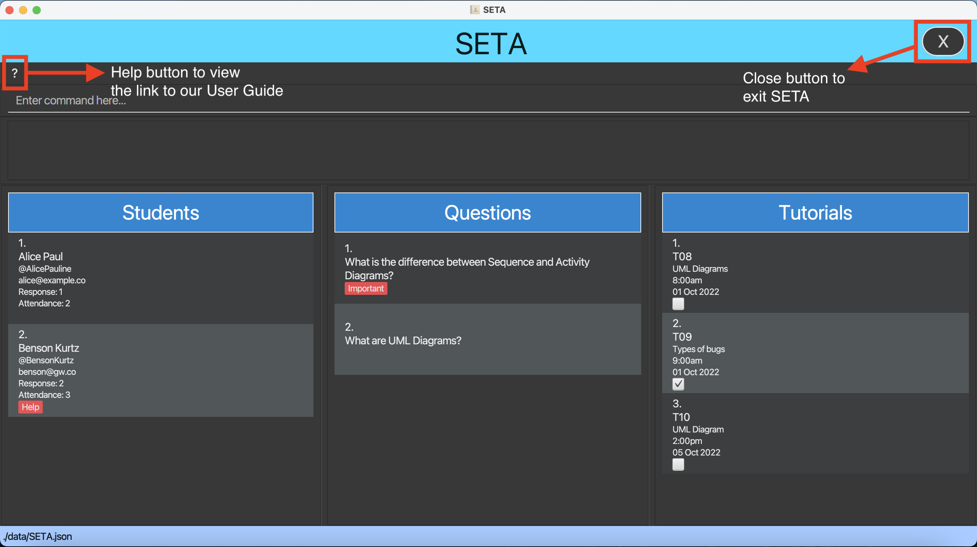The image size is (977, 547).
Task: Click Alice's Attendance: 2 value
Action: 44,303
